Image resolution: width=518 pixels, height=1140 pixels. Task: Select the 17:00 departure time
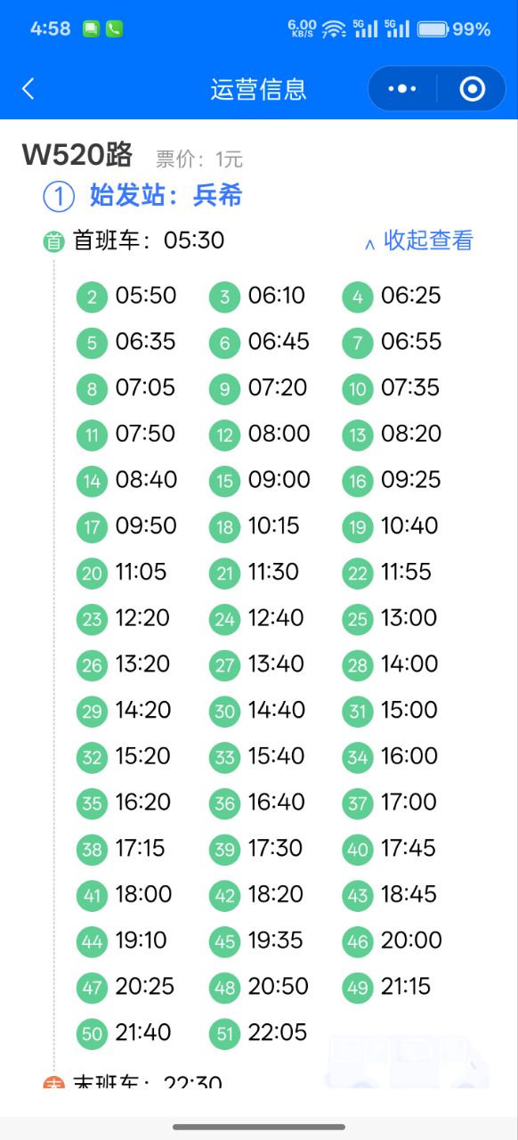(x=409, y=802)
